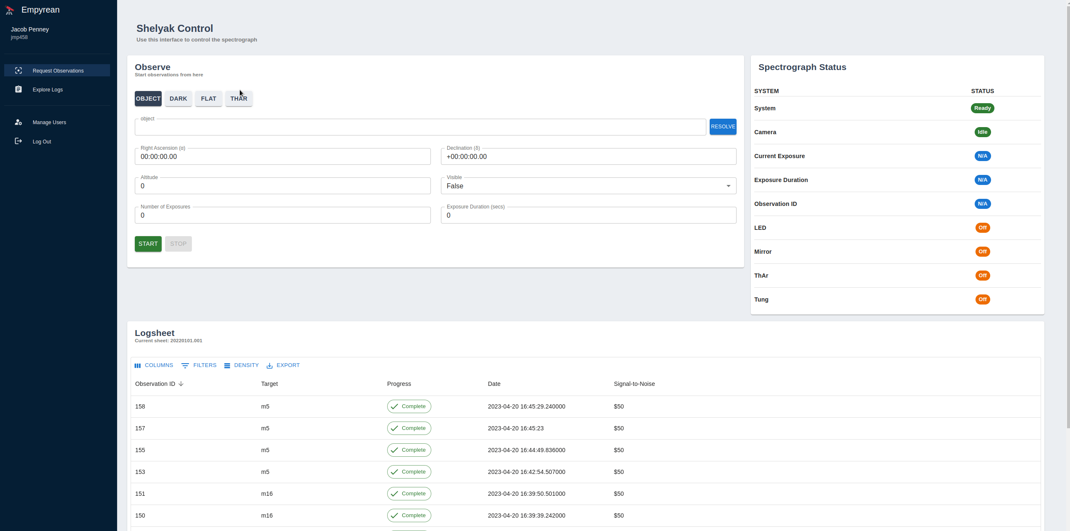The height and width of the screenshot is (531, 1070).
Task: Click the ThAr Off status badge
Action: (982, 276)
